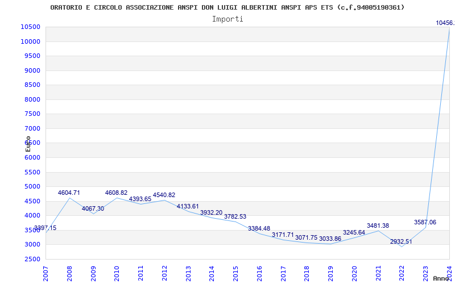The width and height of the screenshot is (455, 284).
Task: Select data label 3397.15
Action: (45, 228)
